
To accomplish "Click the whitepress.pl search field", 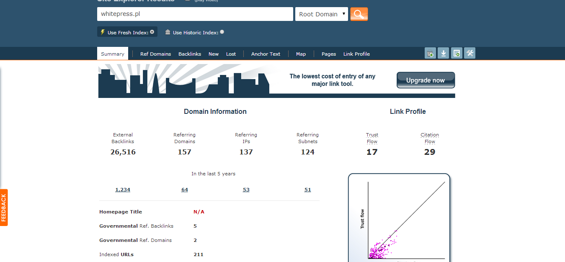I will point(195,14).
